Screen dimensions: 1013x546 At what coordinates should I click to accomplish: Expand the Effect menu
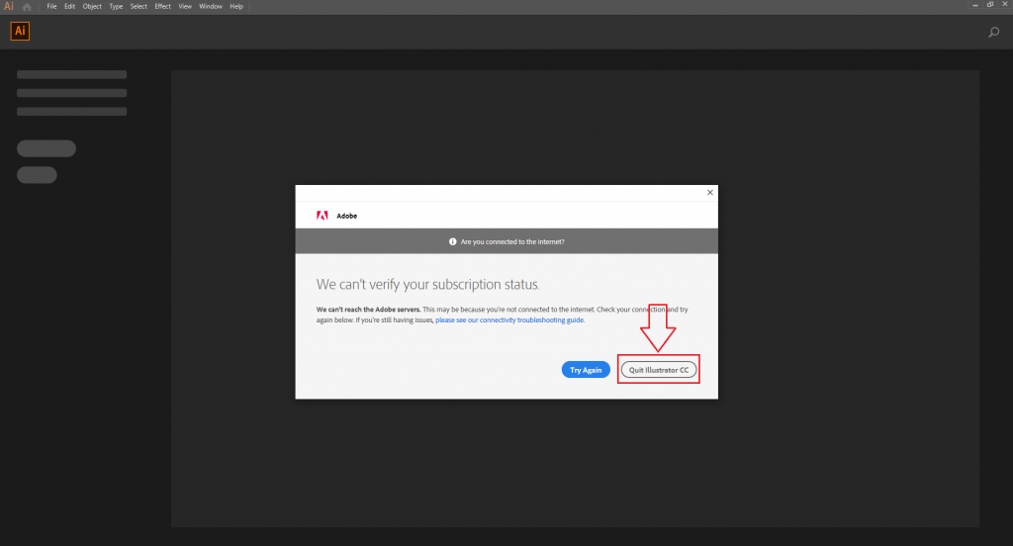[162, 6]
